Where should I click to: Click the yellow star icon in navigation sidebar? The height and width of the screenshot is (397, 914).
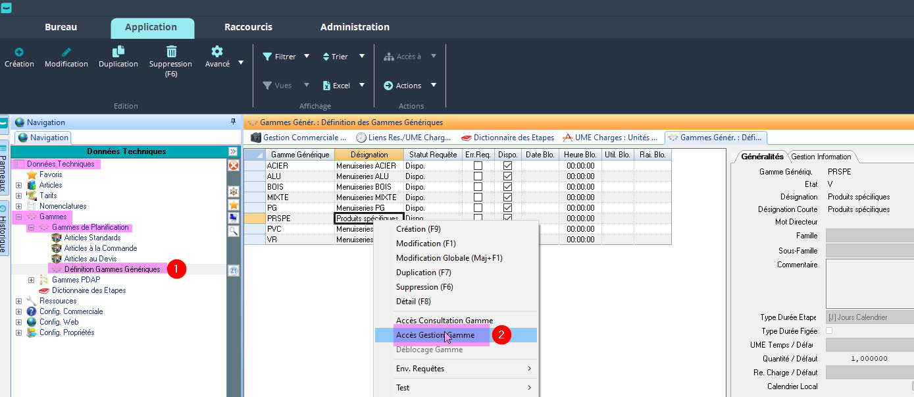pos(233,205)
